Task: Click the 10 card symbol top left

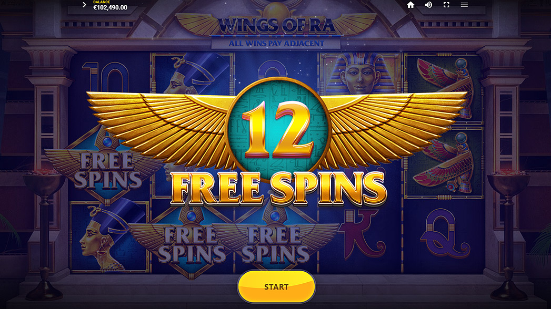Action: click(x=105, y=77)
